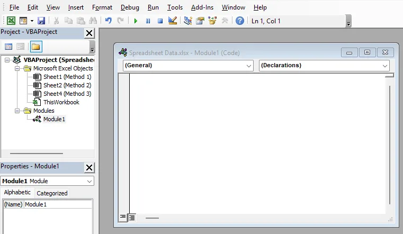Collapse the Modules folder
Image resolution: width=403 pixels, height=234 pixels.
pos(17,111)
